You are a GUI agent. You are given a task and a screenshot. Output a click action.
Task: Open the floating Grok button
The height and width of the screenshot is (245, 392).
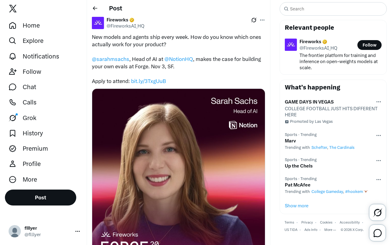click(377, 212)
